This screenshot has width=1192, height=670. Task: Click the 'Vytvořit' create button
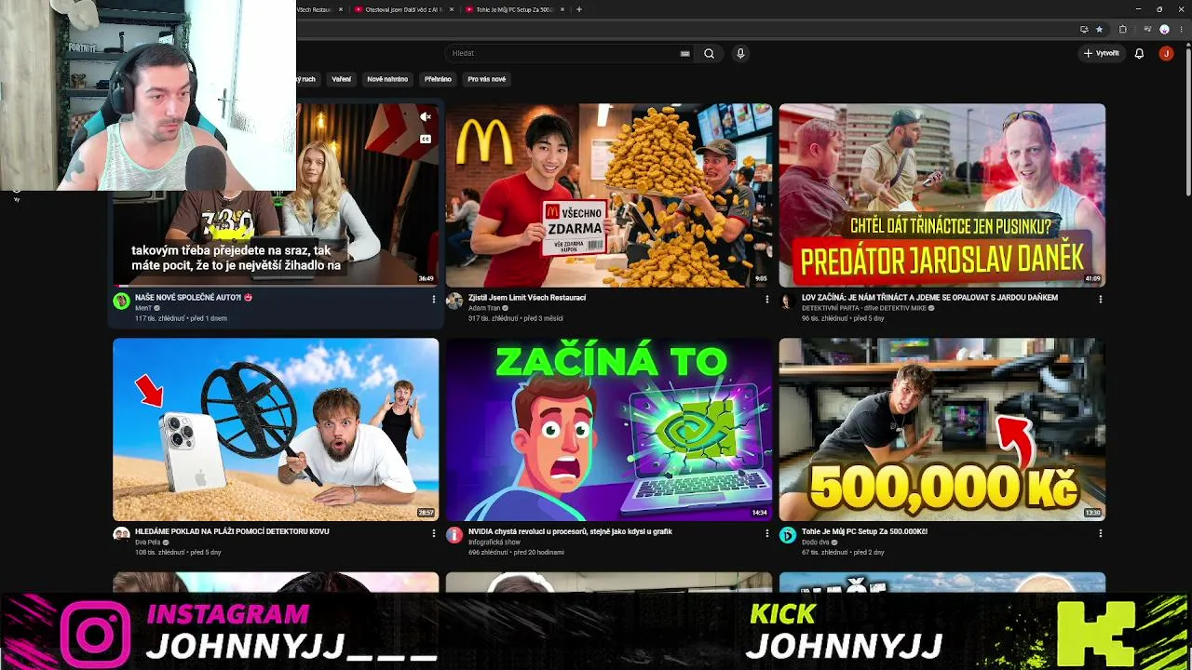click(x=1102, y=54)
